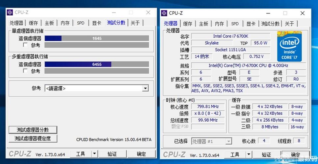Switch to 显卡 tab in left window

point(96,23)
